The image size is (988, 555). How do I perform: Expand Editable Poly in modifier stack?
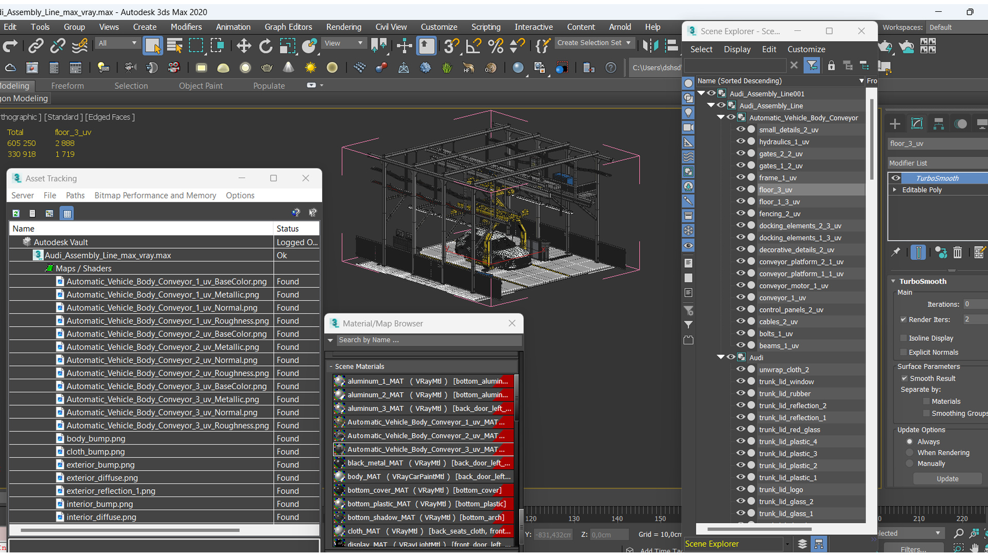895,190
